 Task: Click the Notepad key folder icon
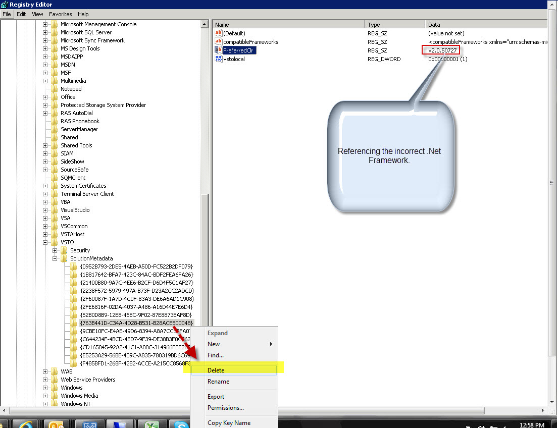click(55, 89)
